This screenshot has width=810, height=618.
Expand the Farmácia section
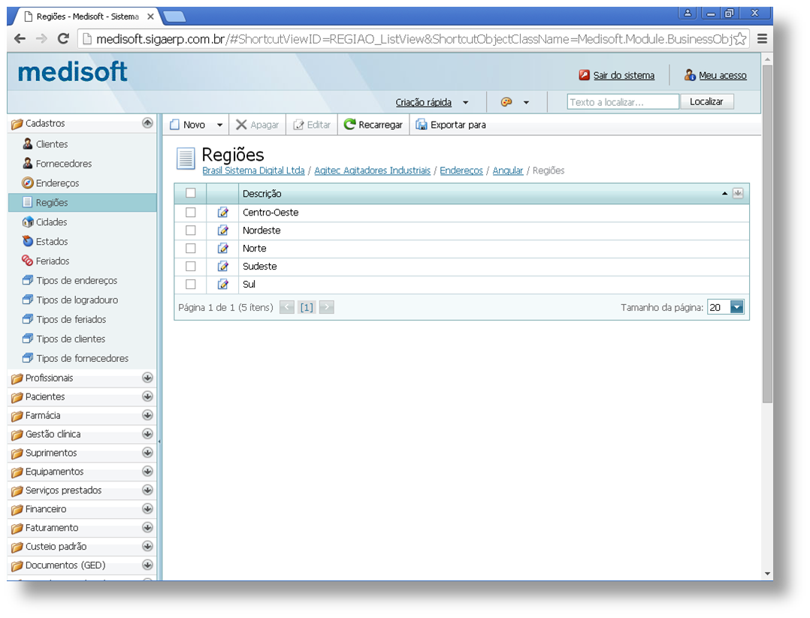(x=147, y=415)
